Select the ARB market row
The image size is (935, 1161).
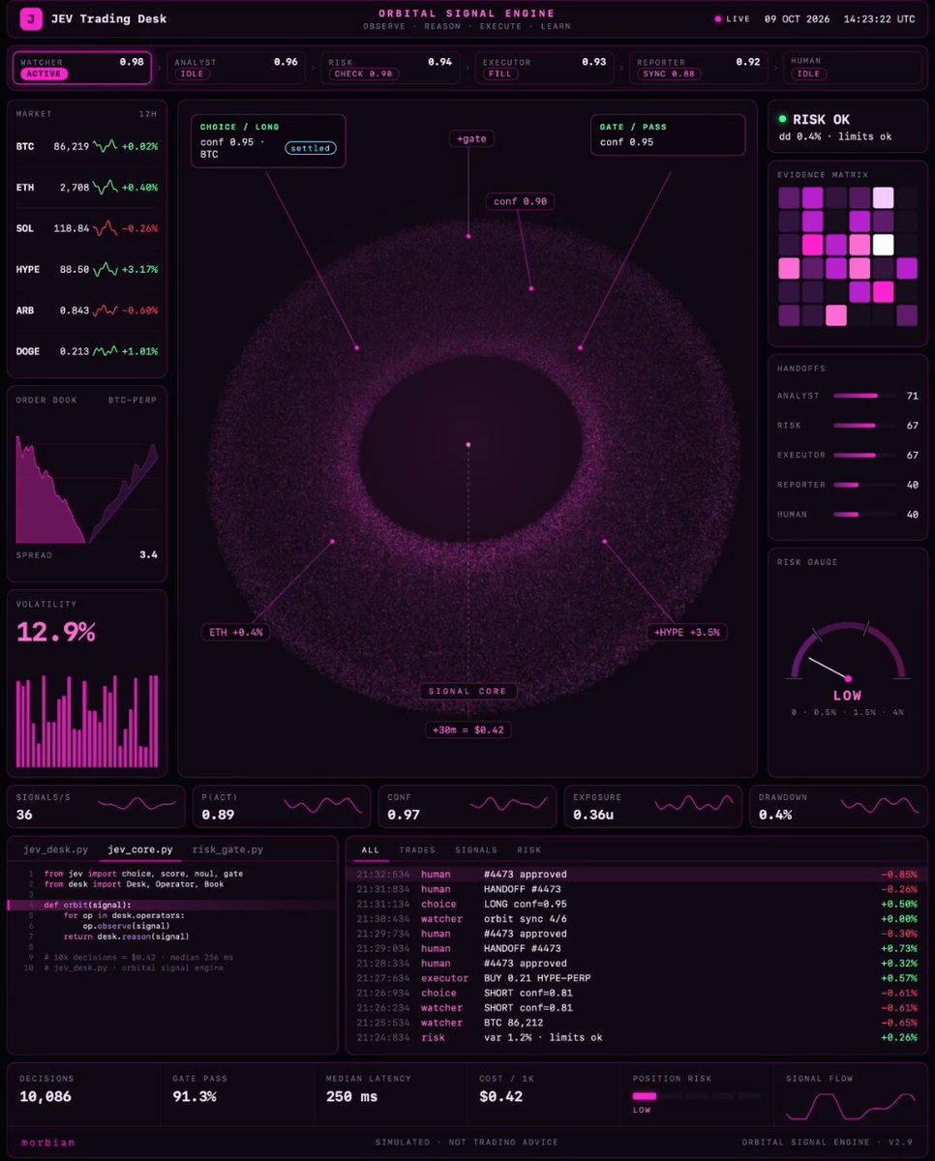point(86,310)
